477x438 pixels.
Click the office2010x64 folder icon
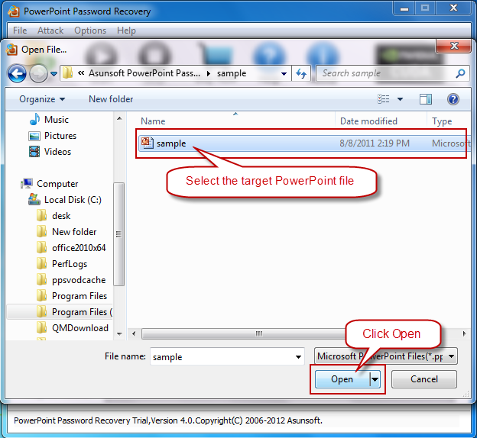click(42, 247)
